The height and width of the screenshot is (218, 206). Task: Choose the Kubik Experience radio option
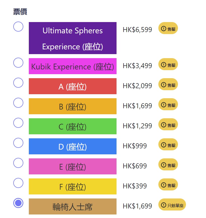18,63
